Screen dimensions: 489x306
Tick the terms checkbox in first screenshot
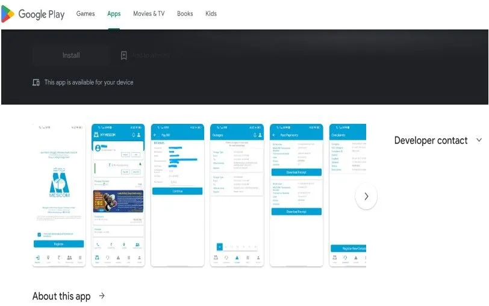[39, 234]
